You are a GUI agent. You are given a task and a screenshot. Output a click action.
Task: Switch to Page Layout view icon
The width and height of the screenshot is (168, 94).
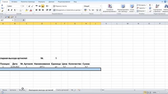(148, 92)
